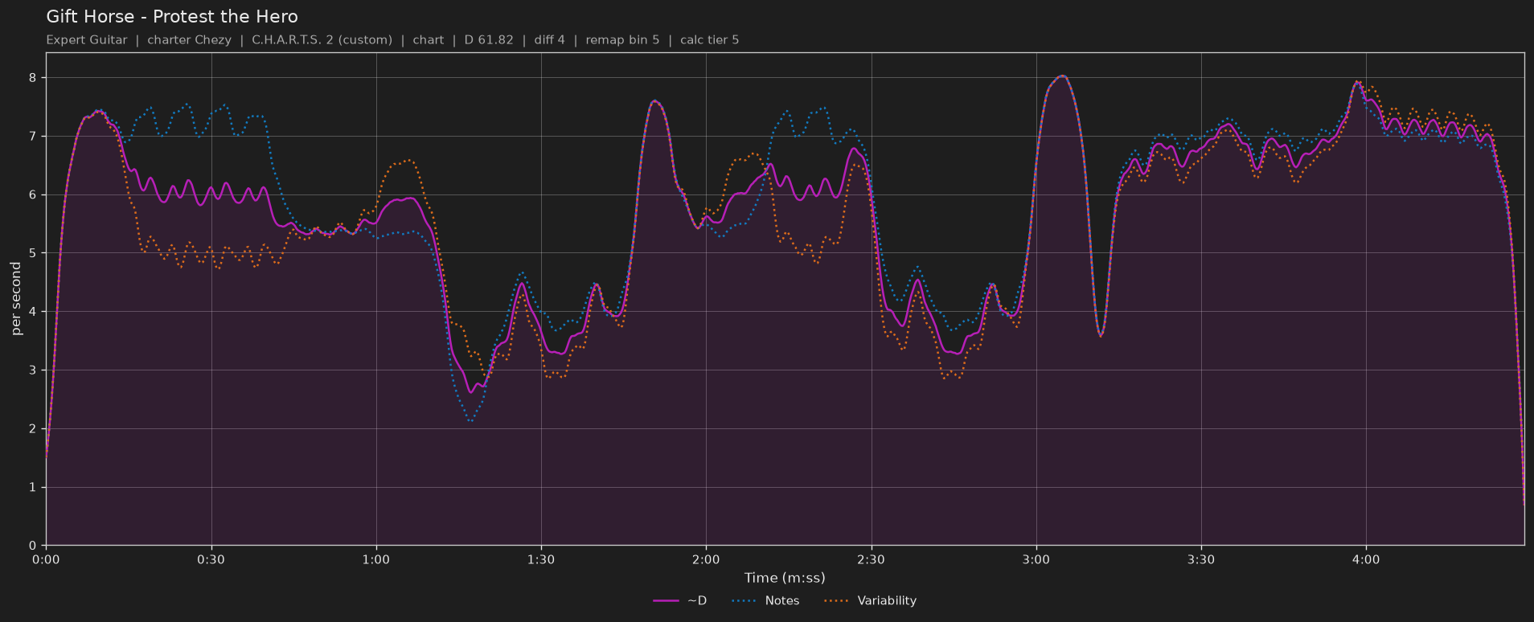Click the '4' y-axis tick label
This screenshot has width=1534, height=622.
pyautogui.click(x=33, y=312)
